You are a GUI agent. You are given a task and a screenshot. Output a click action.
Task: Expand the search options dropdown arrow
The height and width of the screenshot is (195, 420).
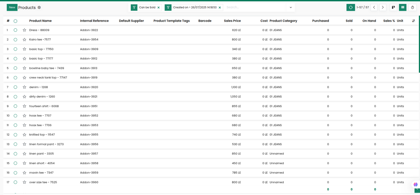pos(290,8)
